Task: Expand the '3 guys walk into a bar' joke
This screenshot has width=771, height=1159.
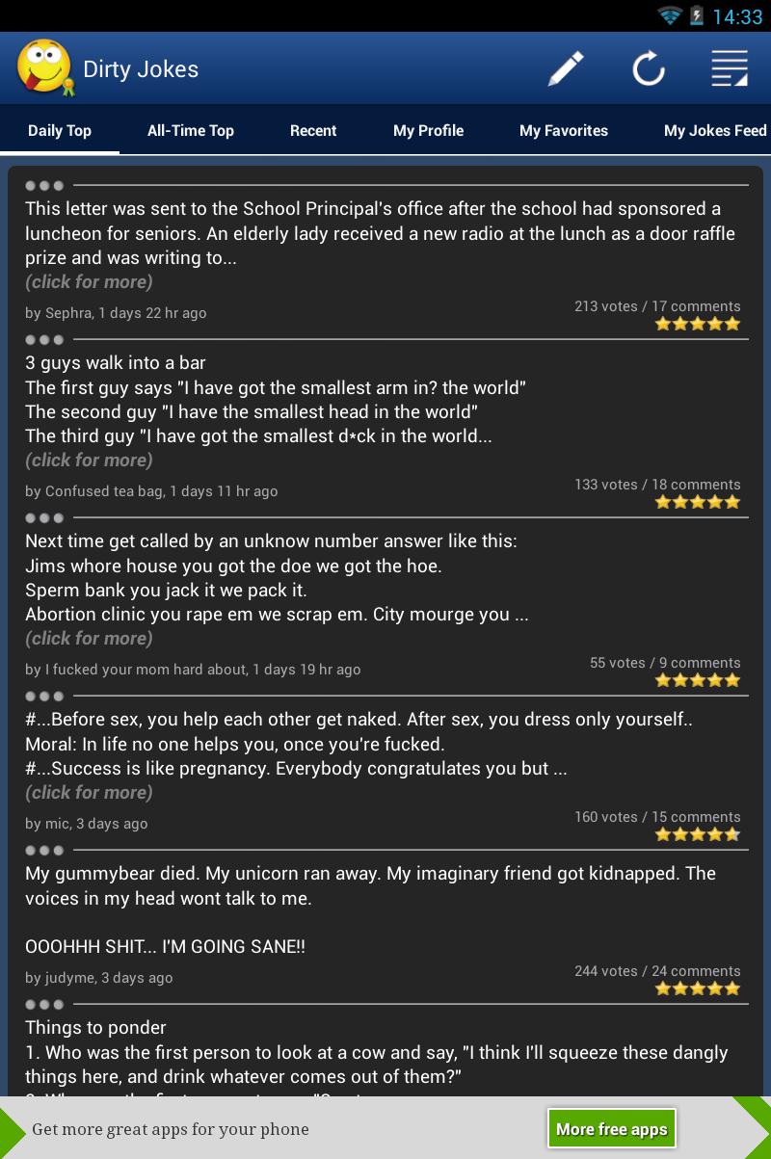Action: click(x=89, y=461)
